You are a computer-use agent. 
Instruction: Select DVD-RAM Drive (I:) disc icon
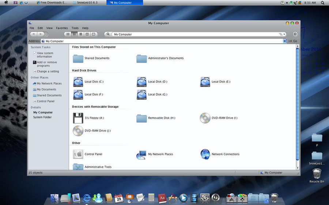[205, 118]
